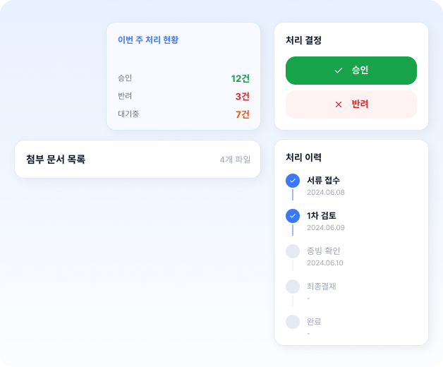Select the 대기중 7건 statistics row
Image resolution: width=443 pixels, height=367 pixels.
pyautogui.click(x=183, y=114)
